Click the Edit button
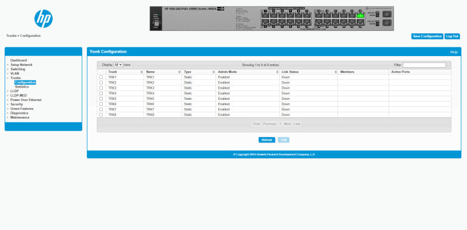Image resolution: width=467 pixels, height=230 pixels. pos(284,140)
